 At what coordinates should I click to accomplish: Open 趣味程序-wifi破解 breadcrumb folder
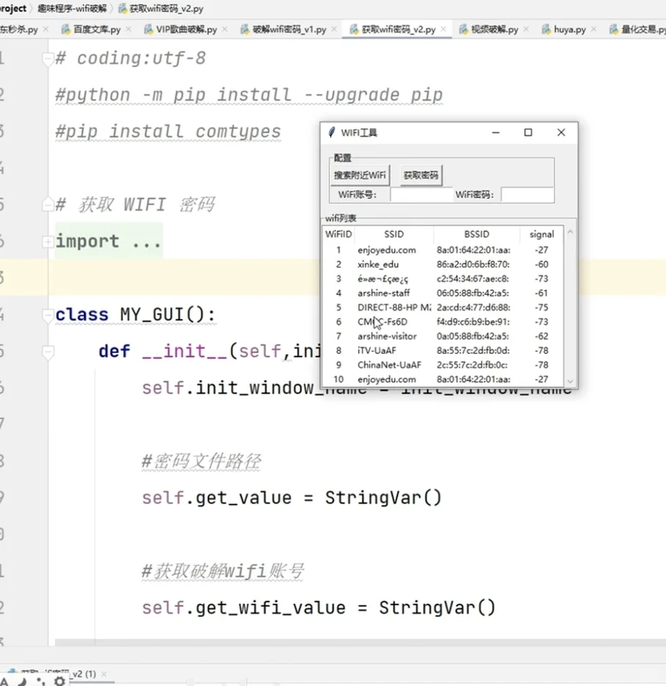click(x=72, y=8)
